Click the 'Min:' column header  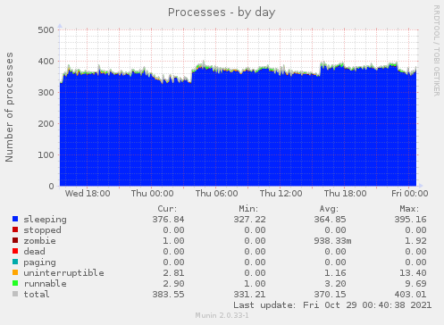(x=248, y=209)
